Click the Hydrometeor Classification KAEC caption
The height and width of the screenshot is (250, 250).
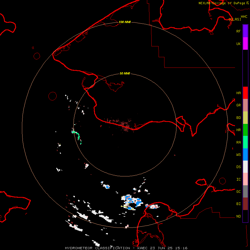[x=126, y=248]
